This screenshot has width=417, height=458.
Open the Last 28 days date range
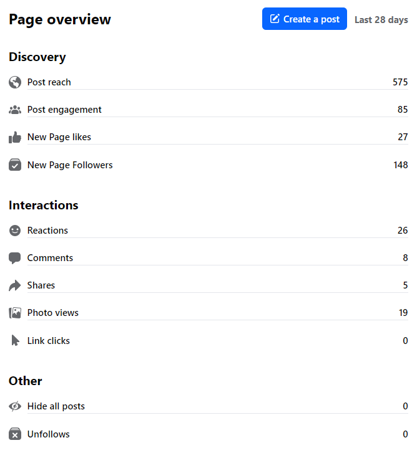pyautogui.click(x=381, y=19)
